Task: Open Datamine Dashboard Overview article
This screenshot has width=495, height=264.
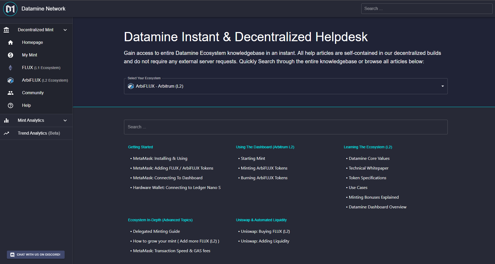Action: 378,207
